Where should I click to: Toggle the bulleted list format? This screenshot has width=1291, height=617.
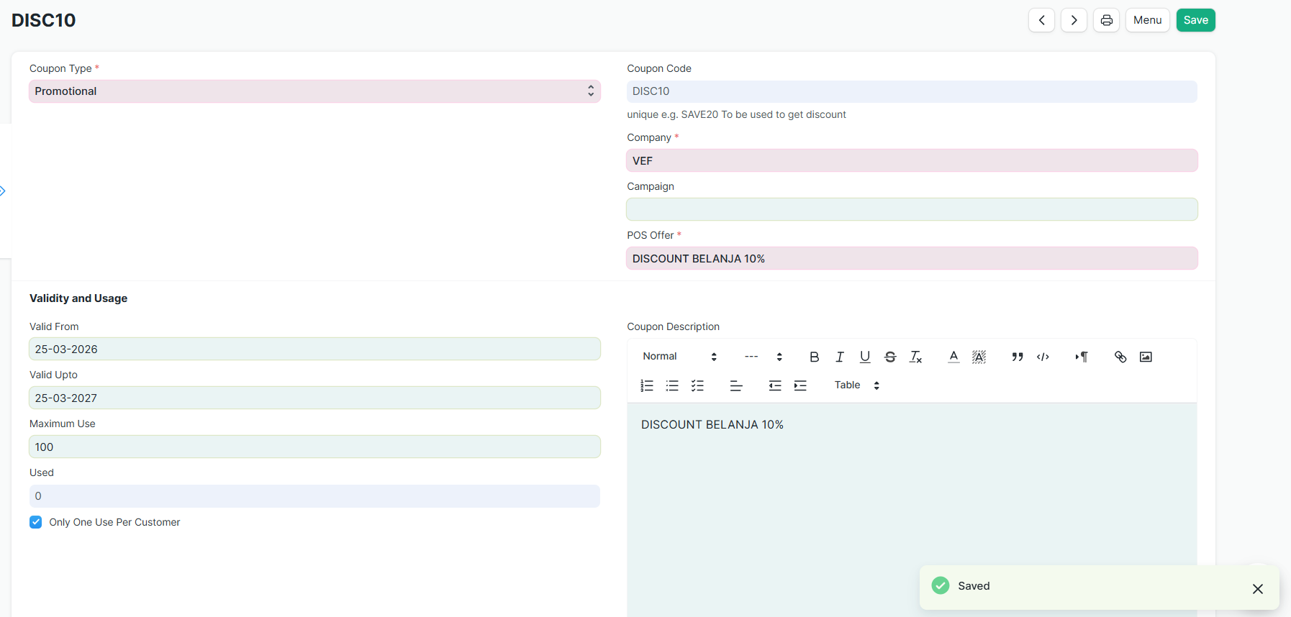click(x=672, y=385)
